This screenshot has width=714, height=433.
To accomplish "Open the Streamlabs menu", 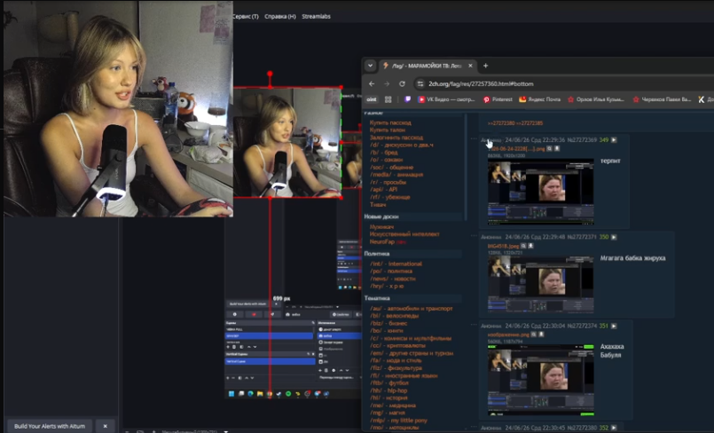I will 316,16.
